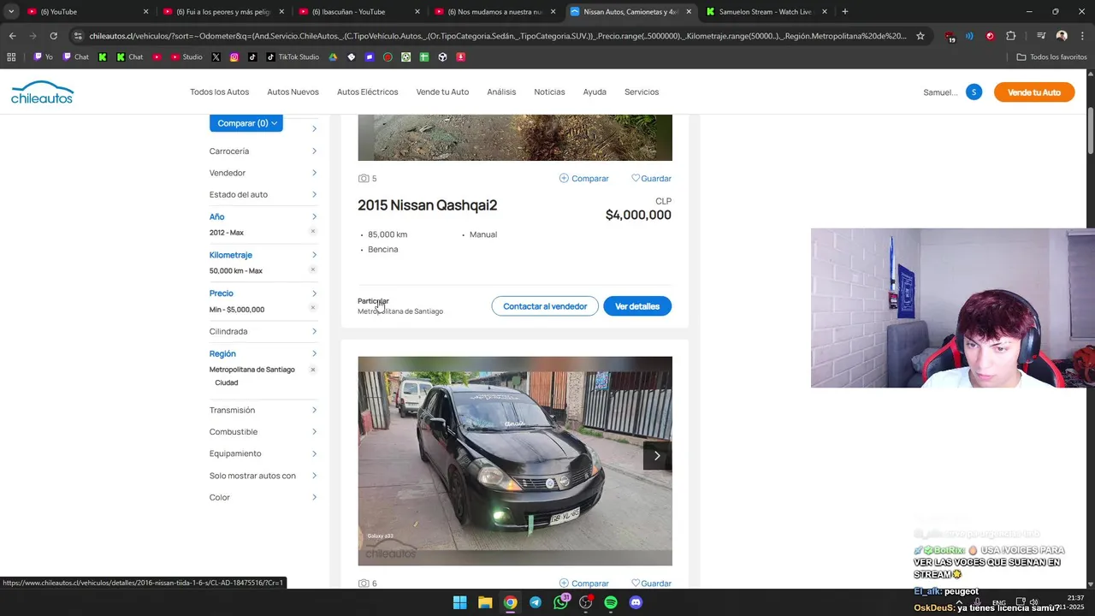Open Discord from the taskbar
Image resolution: width=1095 pixels, height=616 pixels.
(636, 602)
